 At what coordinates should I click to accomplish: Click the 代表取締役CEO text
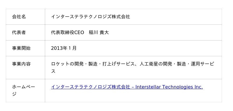[x=68, y=32]
